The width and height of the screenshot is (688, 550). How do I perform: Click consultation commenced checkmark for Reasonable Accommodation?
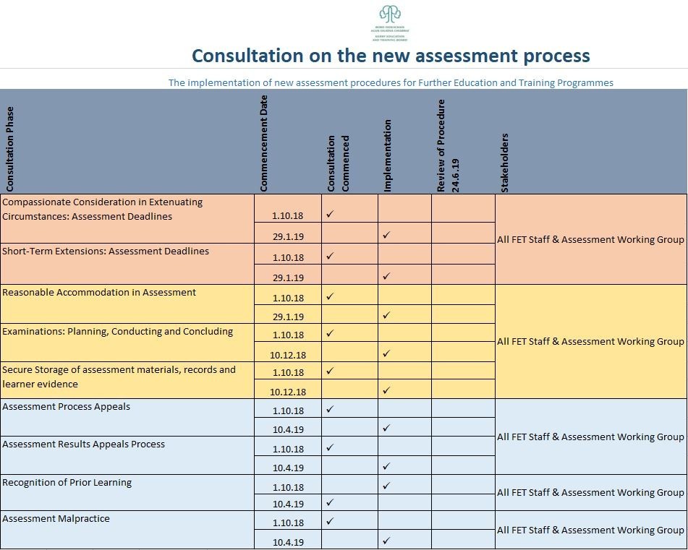pyautogui.click(x=330, y=296)
